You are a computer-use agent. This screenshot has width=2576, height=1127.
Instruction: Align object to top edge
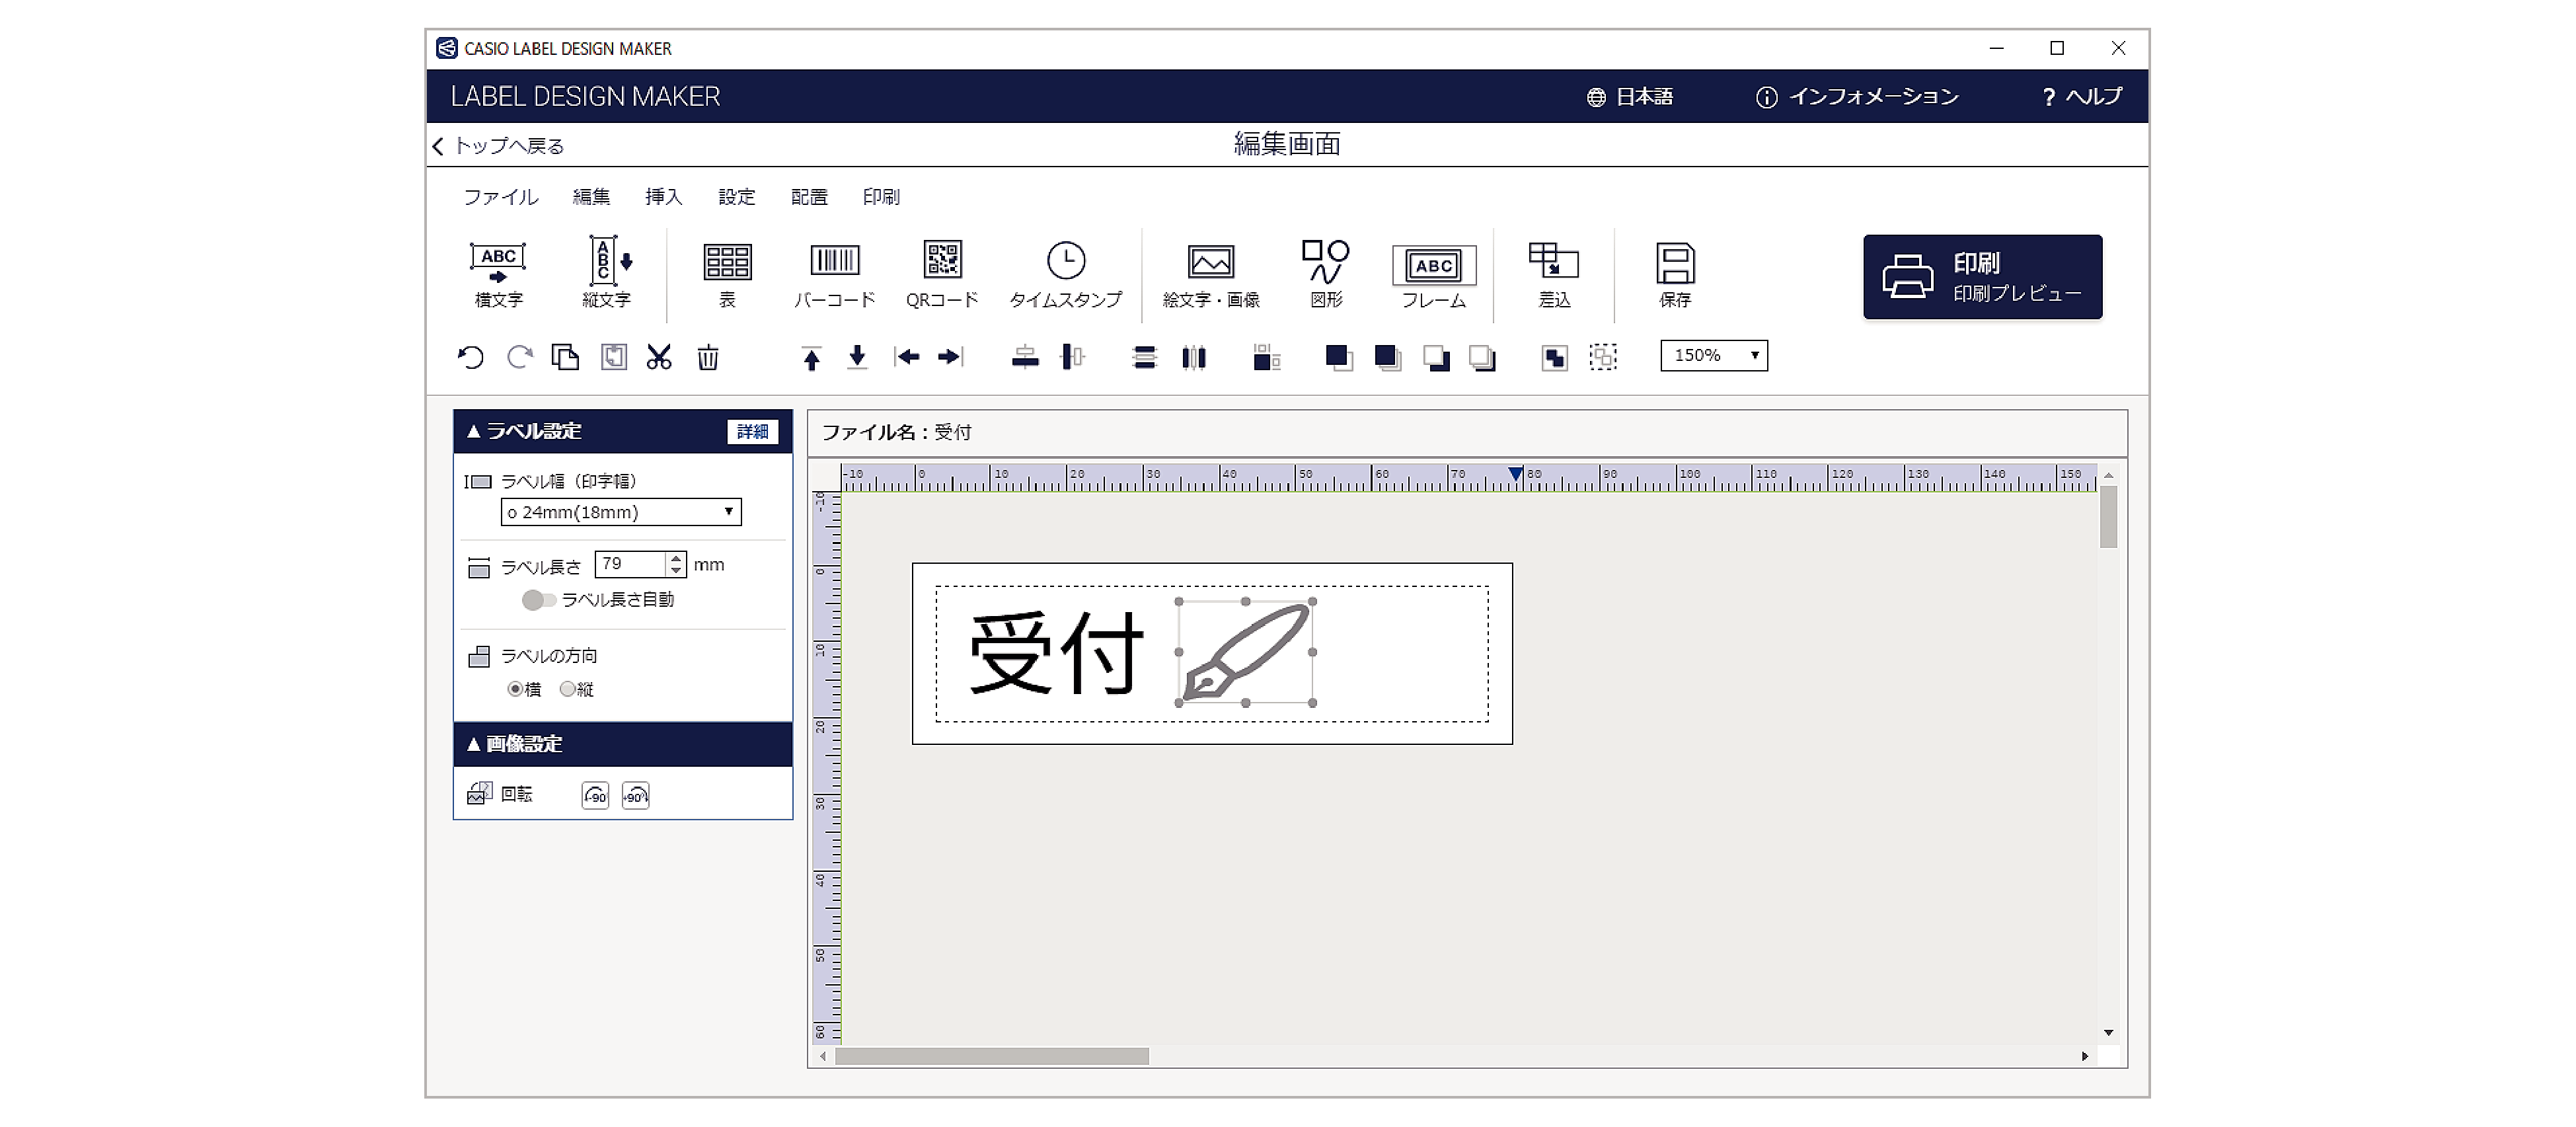(811, 357)
